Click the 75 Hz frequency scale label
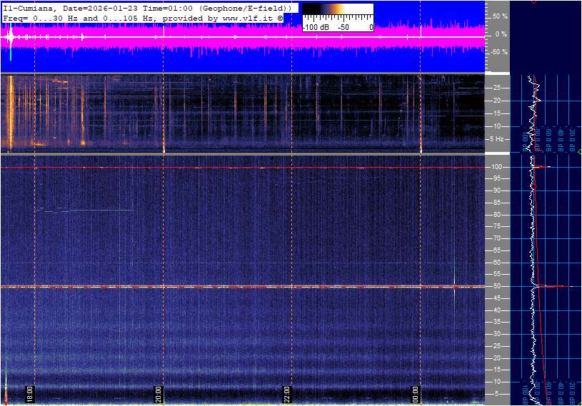This screenshot has width=582, height=406. coord(498,226)
